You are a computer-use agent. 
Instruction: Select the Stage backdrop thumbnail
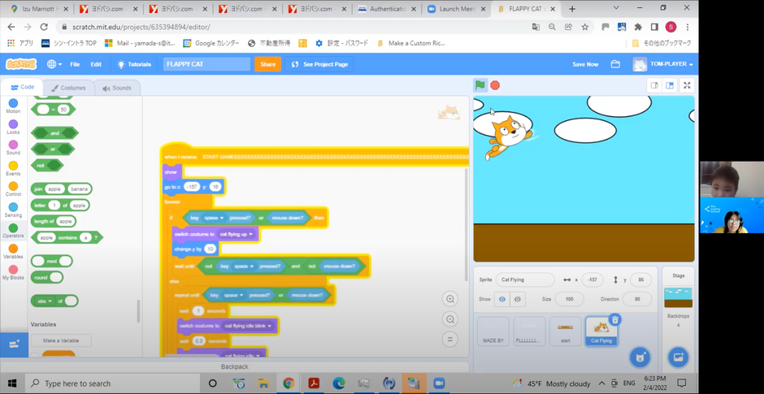[x=678, y=297]
